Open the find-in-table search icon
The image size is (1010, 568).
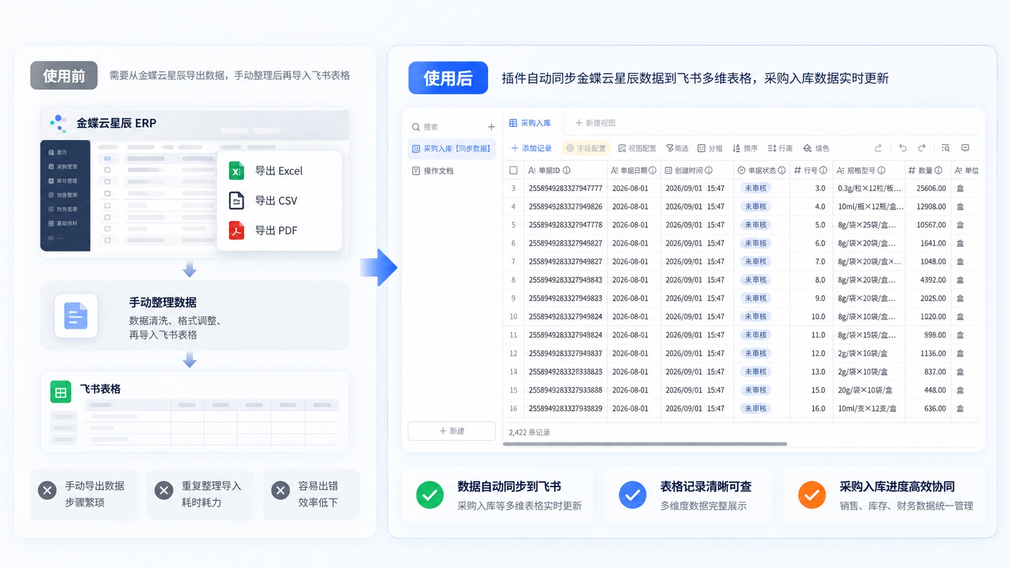click(946, 148)
